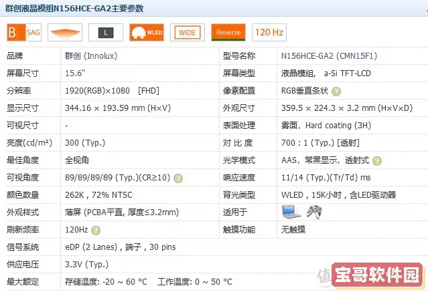Viewport: 428px width, 294px height.
Task: Select the 存储温度: -20 ~ 60 °C value
Action: 106,282
